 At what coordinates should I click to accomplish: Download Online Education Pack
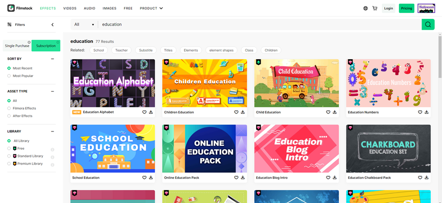click(243, 177)
